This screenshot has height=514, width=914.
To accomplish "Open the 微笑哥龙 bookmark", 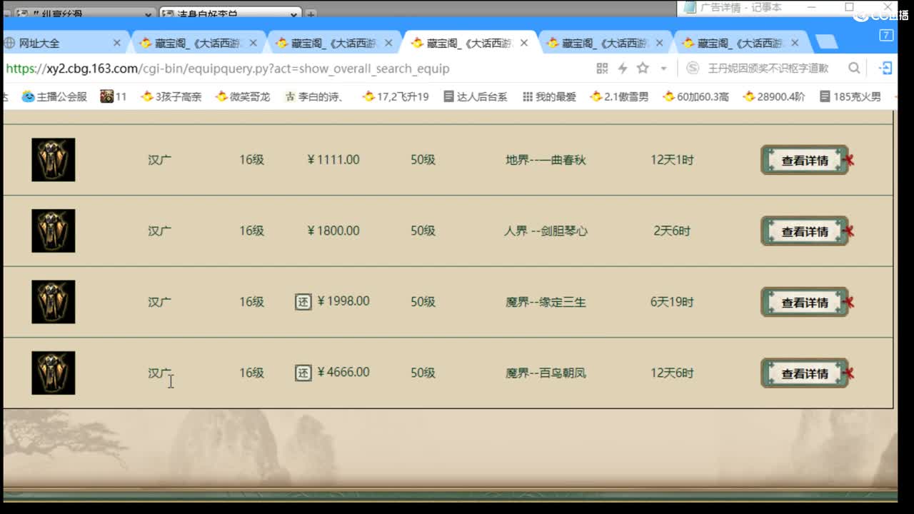I will 243,96.
